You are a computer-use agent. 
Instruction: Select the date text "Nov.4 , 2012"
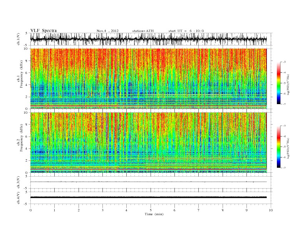pos(107,31)
